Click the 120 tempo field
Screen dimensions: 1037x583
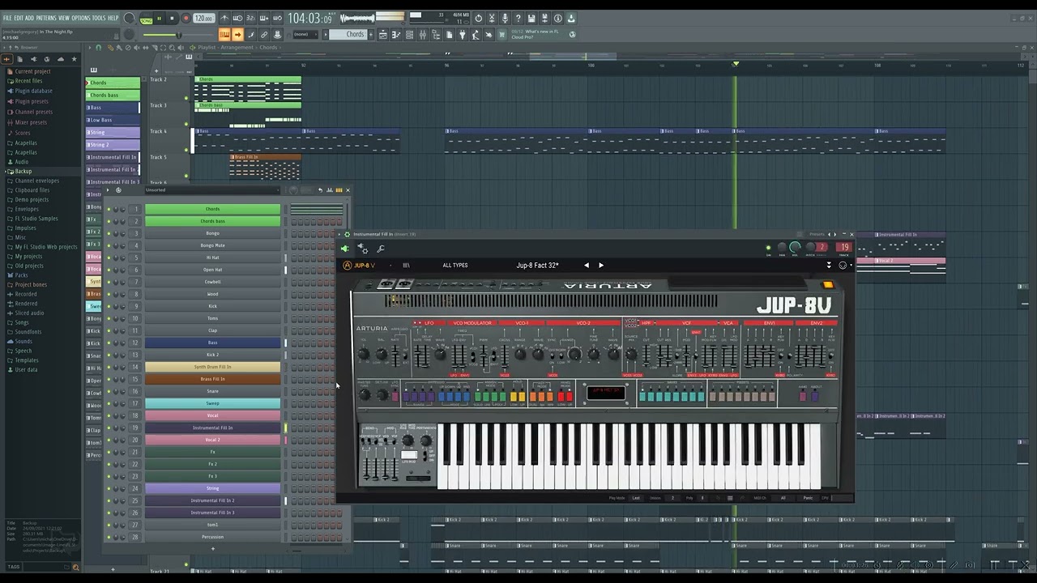click(x=203, y=19)
